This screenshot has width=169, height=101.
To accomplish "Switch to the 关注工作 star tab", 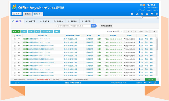I will (x=45, y=21).
